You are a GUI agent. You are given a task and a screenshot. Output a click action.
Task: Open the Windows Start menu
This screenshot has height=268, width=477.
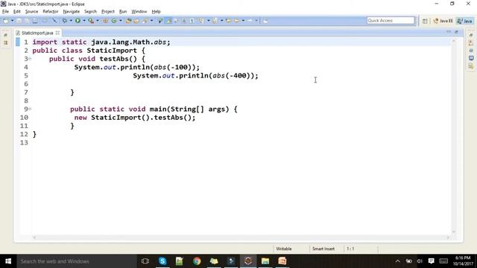tap(8, 261)
